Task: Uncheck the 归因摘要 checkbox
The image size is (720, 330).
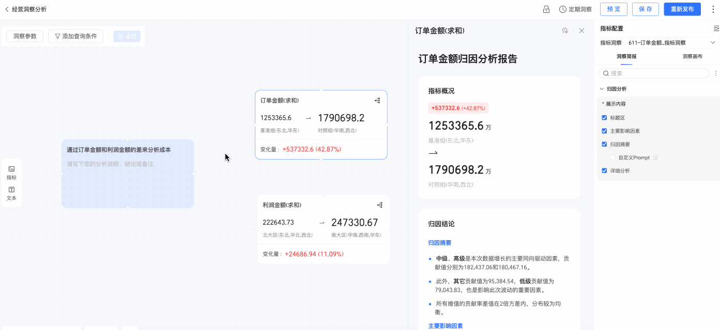Action: click(x=604, y=144)
